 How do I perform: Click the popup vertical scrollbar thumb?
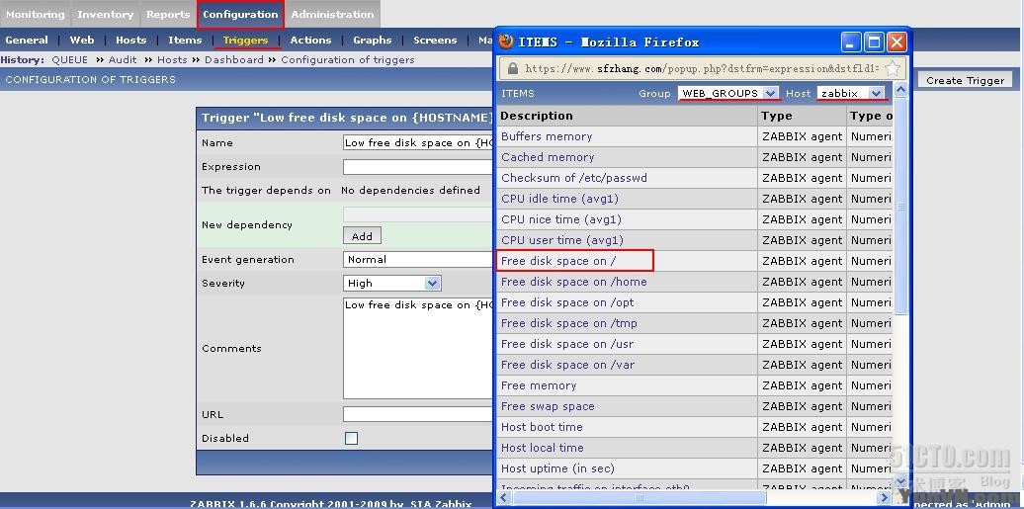[x=900, y=207]
